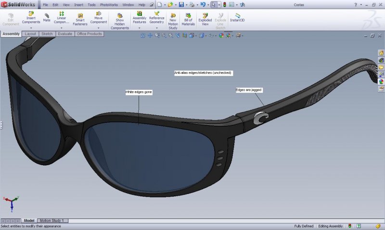Toggle Quick Tips in status bar

(x=359, y=226)
